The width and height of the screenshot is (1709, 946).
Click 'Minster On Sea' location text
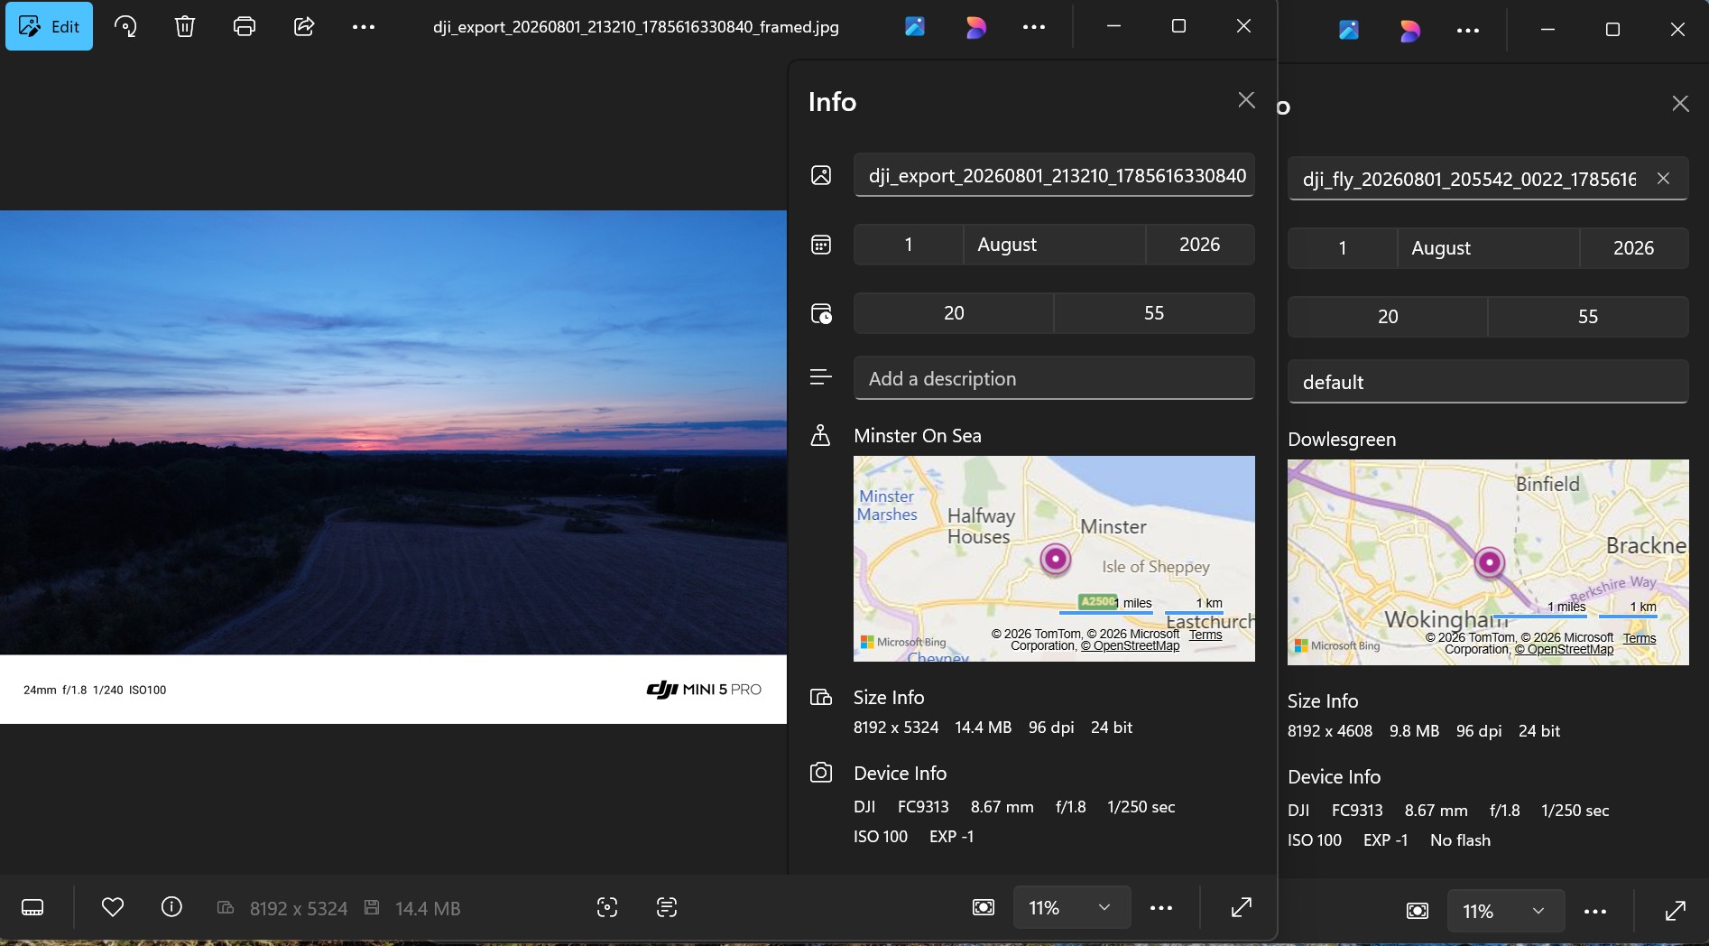pos(918,436)
